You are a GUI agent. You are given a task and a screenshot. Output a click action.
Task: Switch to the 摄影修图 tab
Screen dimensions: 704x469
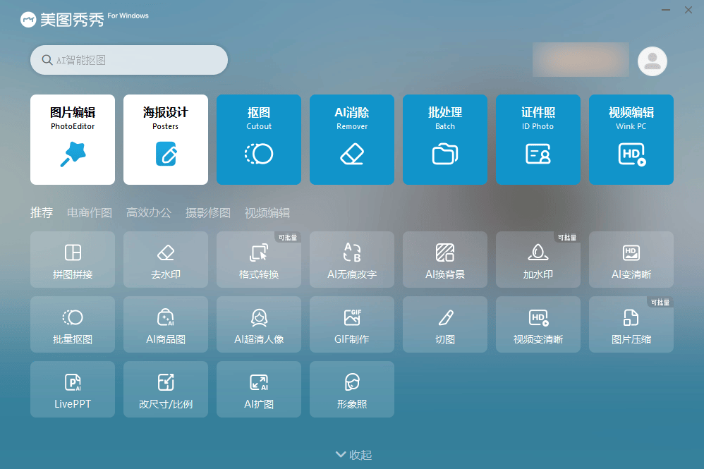point(208,213)
